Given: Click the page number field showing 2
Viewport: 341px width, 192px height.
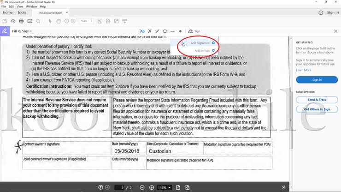Looking at the screenshot, I should pos(120,187).
